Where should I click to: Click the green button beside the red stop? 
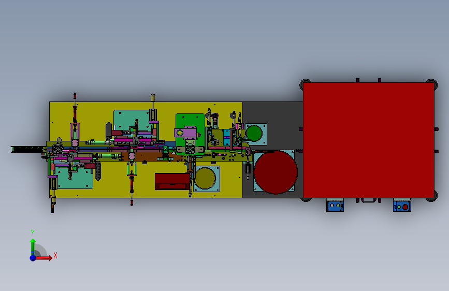(399, 207)
